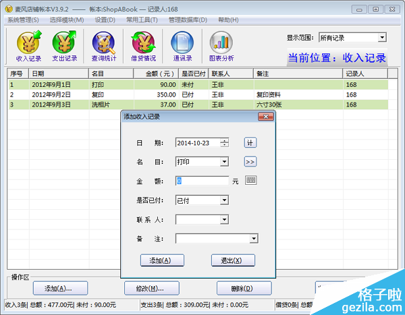Open the 系统管理(S) menu
This screenshot has width=405, height=315.
pyautogui.click(x=23, y=20)
